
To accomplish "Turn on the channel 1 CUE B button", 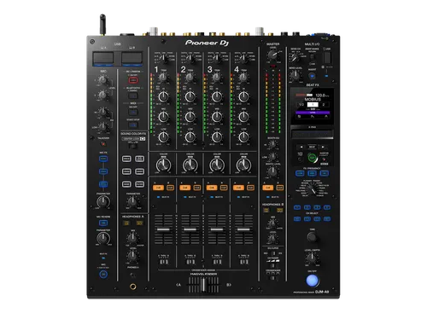I will point(170,188).
